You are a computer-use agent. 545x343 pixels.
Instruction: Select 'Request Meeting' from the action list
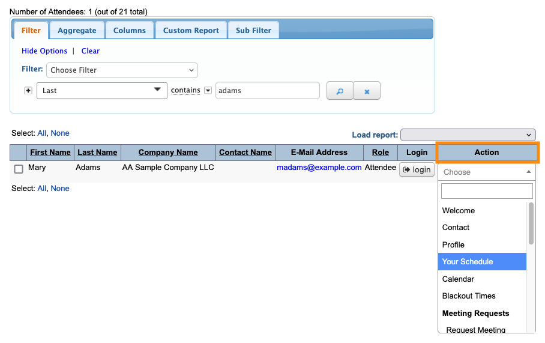pos(482,329)
